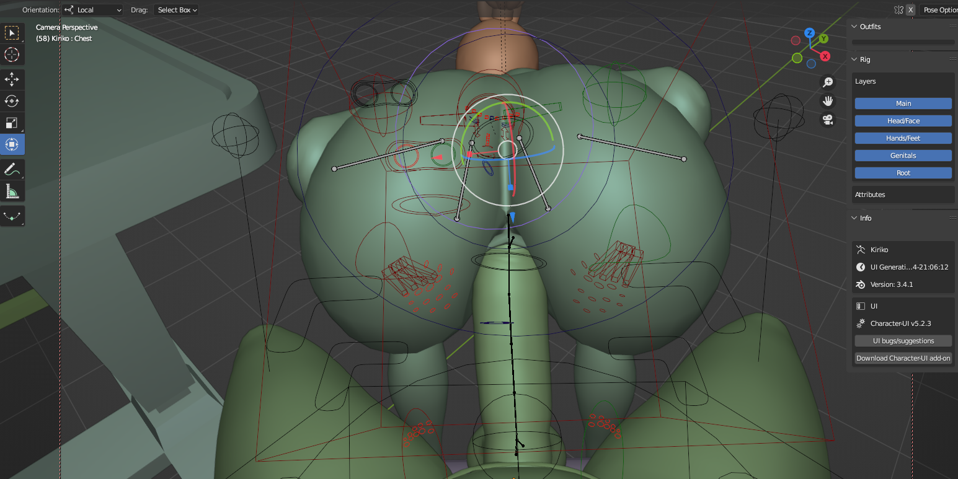958x479 pixels.
Task: Click the clock icon beside UI Generation
Action: (861, 267)
